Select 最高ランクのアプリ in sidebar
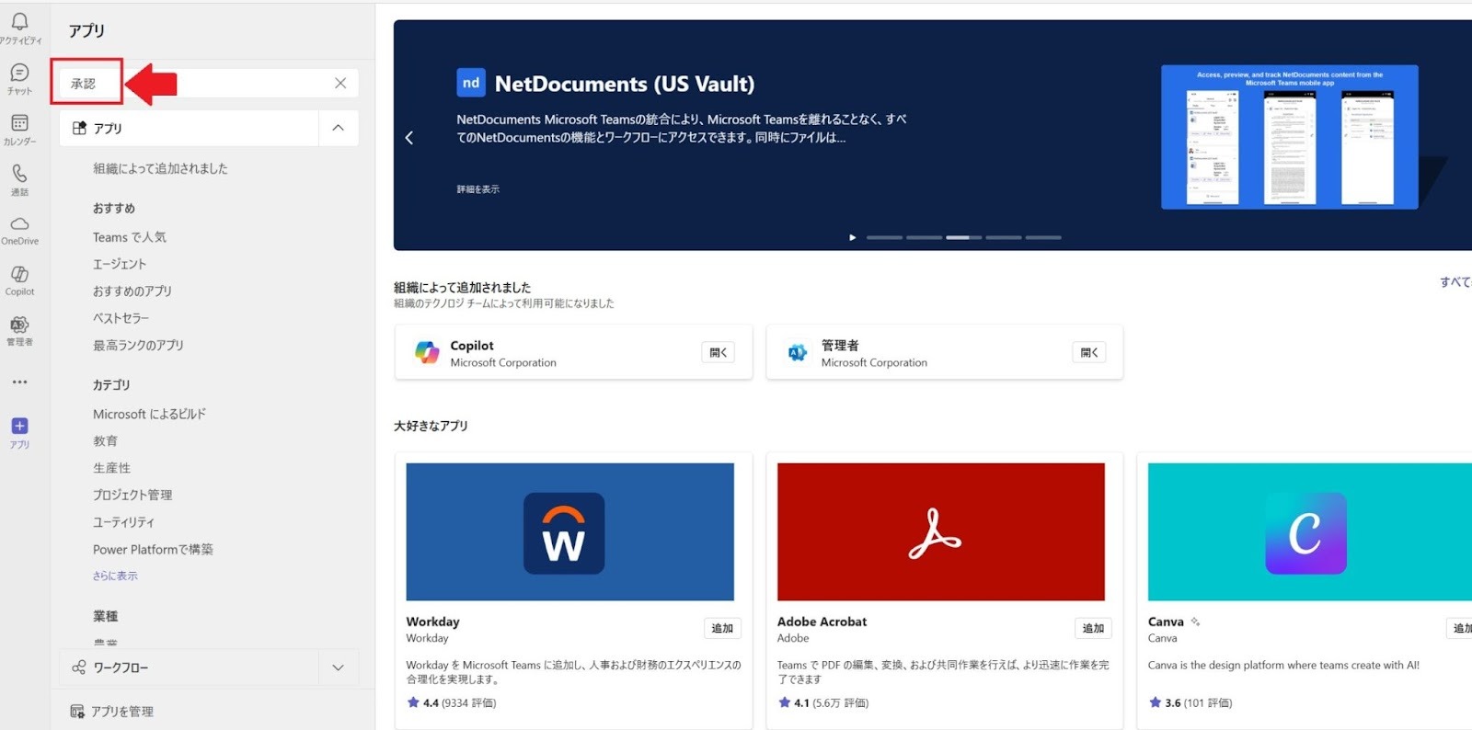The width and height of the screenshot is (1472, 730). 138,345
